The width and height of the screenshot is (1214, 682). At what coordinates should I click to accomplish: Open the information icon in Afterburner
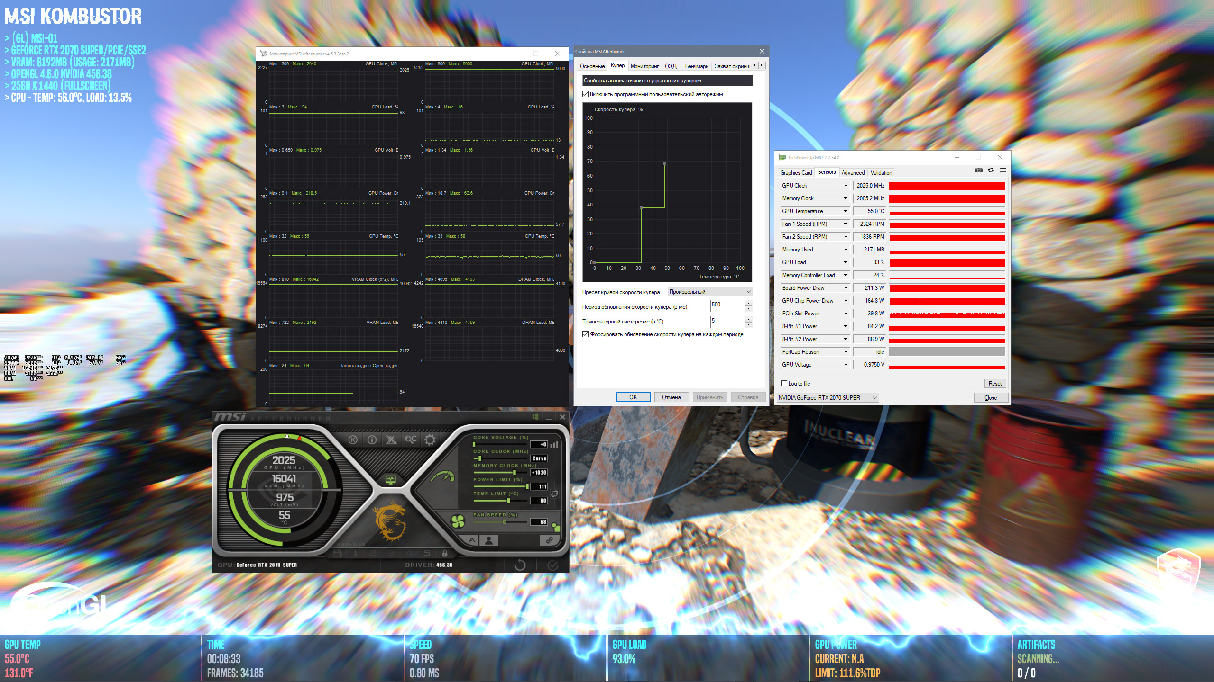(372, 440)
